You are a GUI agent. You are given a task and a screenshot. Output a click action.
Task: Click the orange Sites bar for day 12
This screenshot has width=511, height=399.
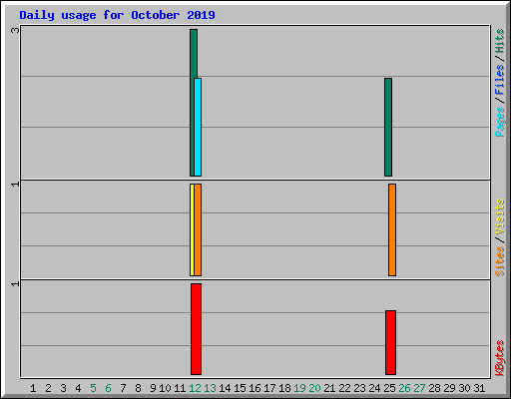[x=198, y=229]
